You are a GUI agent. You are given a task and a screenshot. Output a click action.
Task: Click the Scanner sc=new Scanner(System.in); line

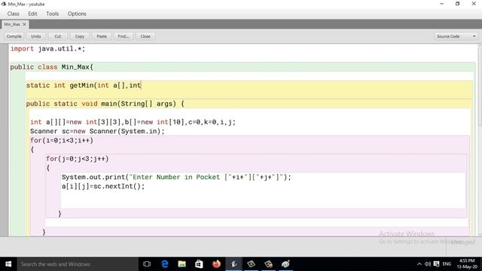pyautogui.click(x=97, y=131)
